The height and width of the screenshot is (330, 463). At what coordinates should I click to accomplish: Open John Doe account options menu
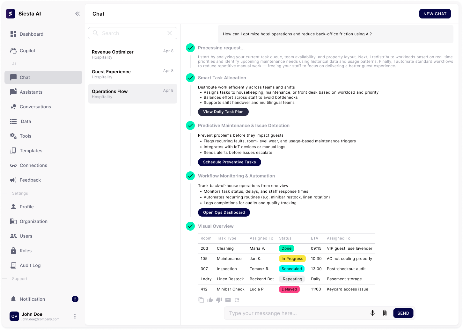75,316
